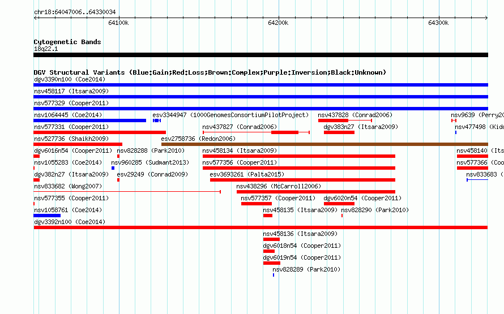Image resolution: width=504 pixels, height=314 pixels.
Task: Select the dgv3392n100 (Coe2014) loss bar
Action: tap(260, 227)
